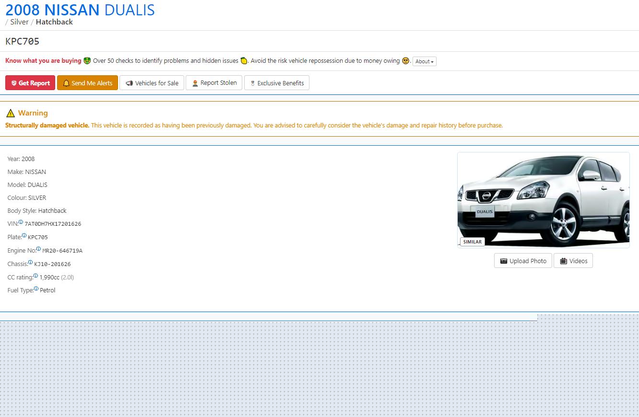Open Vehicles for Sale
639x417 pixels.
pyautogui.click(x=152, y=83)
